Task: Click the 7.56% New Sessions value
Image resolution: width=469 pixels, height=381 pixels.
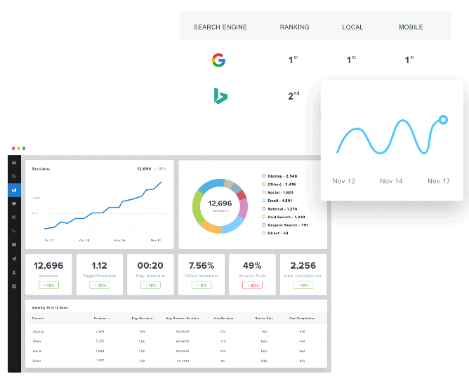Action: click(202, 266)
